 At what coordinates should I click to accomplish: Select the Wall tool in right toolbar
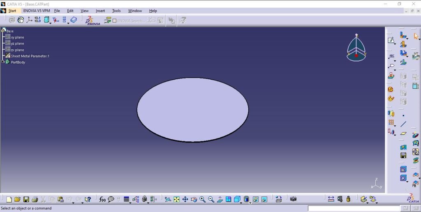tap(403, 35)
